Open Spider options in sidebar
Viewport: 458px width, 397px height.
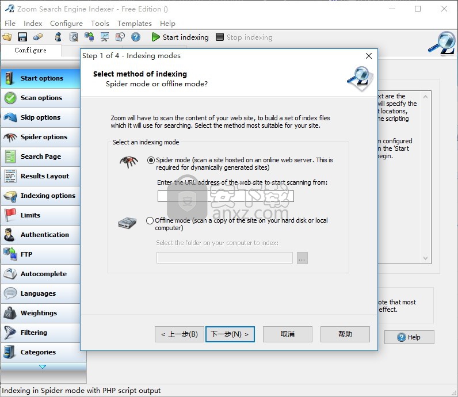tap(41, 137)
